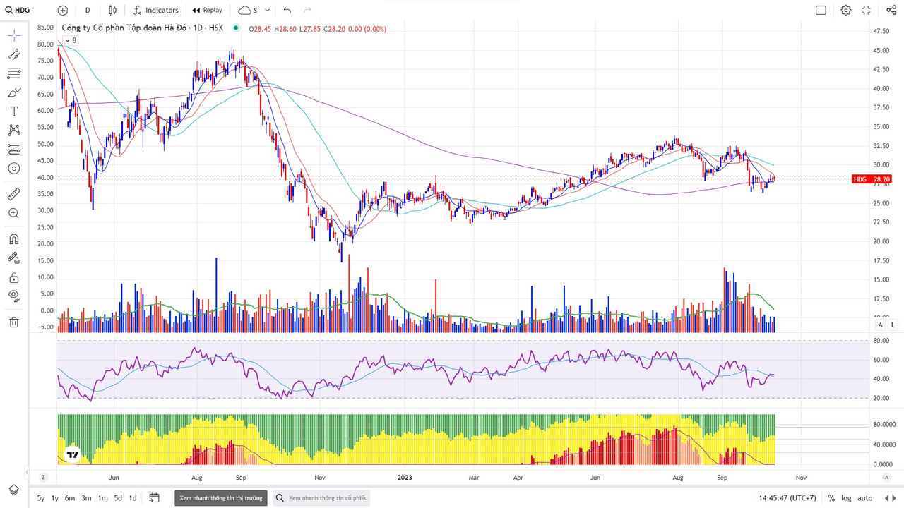The image size is (904, 508).
Task: Collapse the left drawing toolbar with the chevron
Action: [26, 472]
